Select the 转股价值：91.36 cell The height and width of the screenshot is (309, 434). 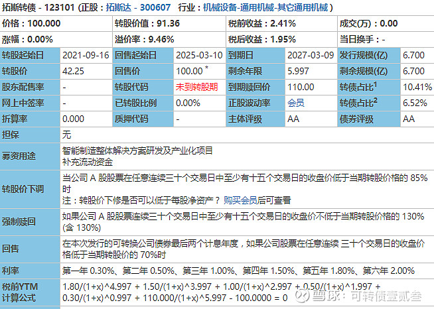169,23
